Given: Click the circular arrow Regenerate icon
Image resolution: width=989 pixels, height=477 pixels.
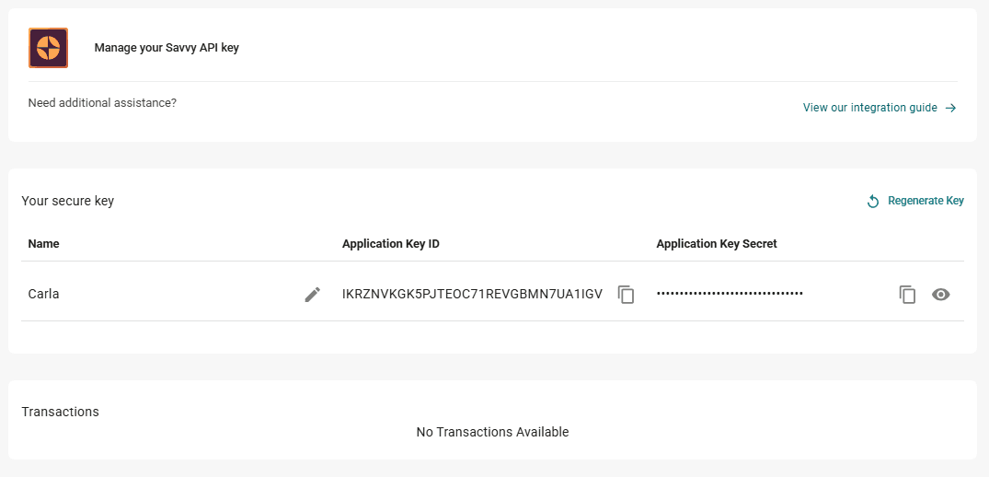Looking at the screenshot, I should pyautogui.click(x=873, y=202).
